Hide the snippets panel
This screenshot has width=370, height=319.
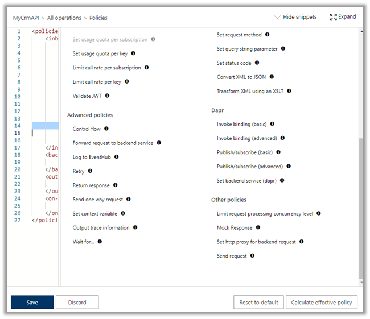tap(295, 17)
